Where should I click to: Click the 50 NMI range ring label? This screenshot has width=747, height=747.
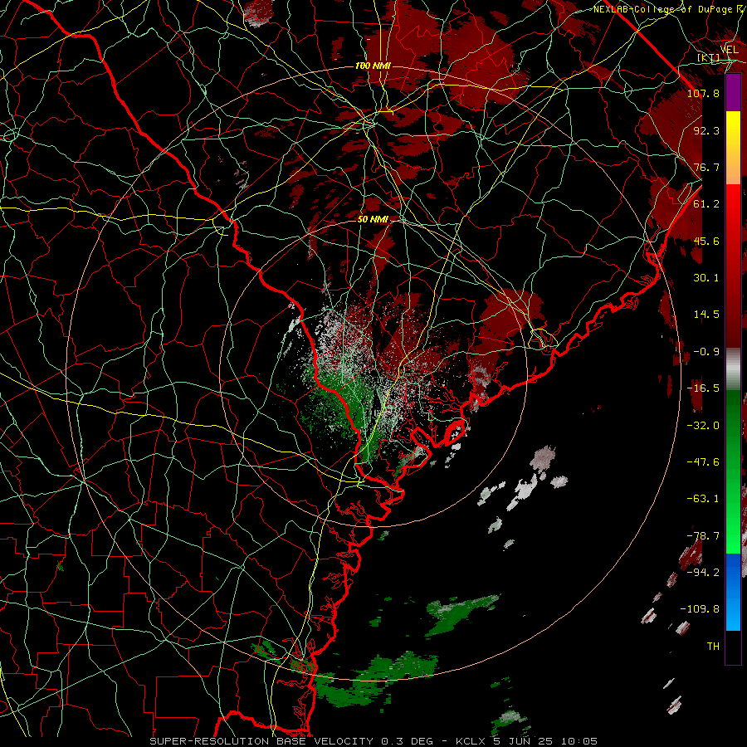click(x=373, y=219)
